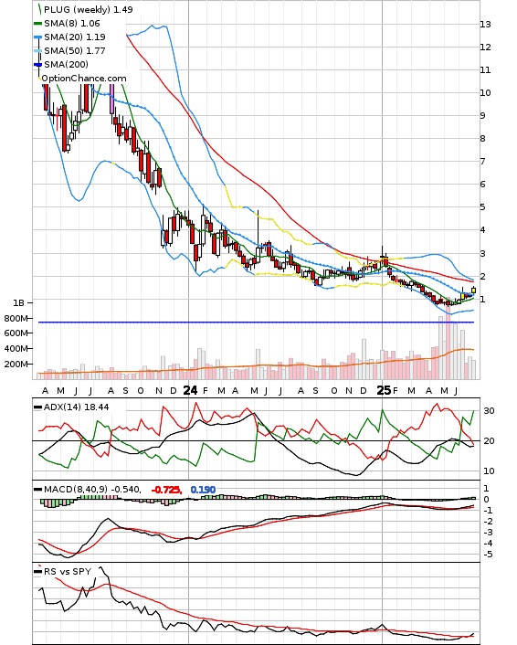Select the bold 25 year marker
The height and width of the screenshot is (645, 517).
[384, 390]
